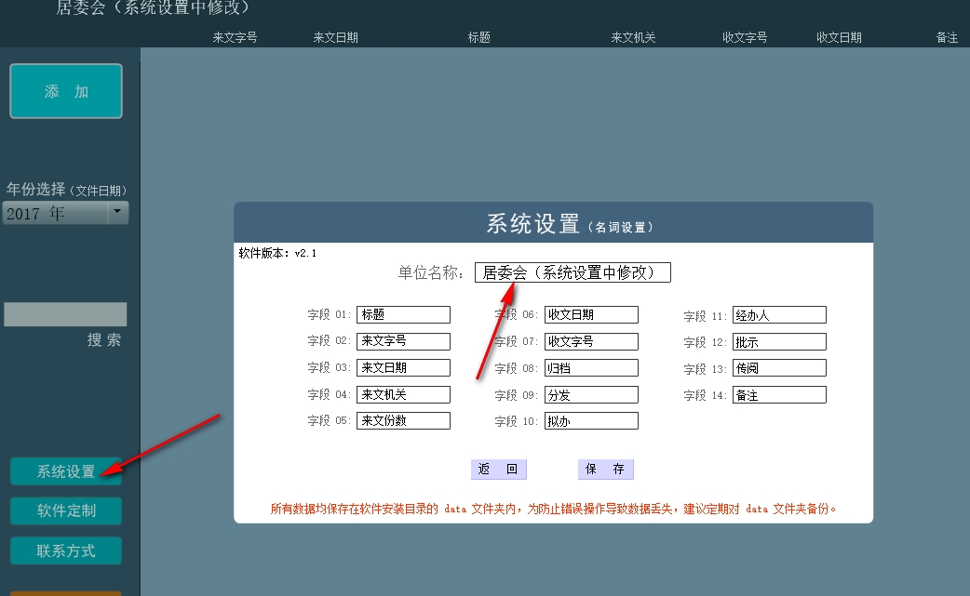
Task: Click the 添加 (Add) button
Action: 66,91
